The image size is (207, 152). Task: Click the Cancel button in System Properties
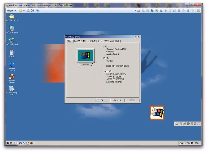click(x=117, y=100)
